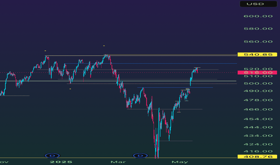The height and width of the screenshot is (165, 280).
Task: Click the 520.00 price axis value
Action: (258, 69)
